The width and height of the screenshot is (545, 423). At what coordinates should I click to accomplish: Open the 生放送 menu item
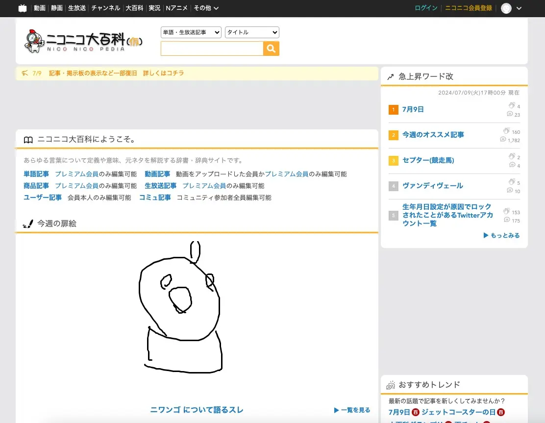77,8
